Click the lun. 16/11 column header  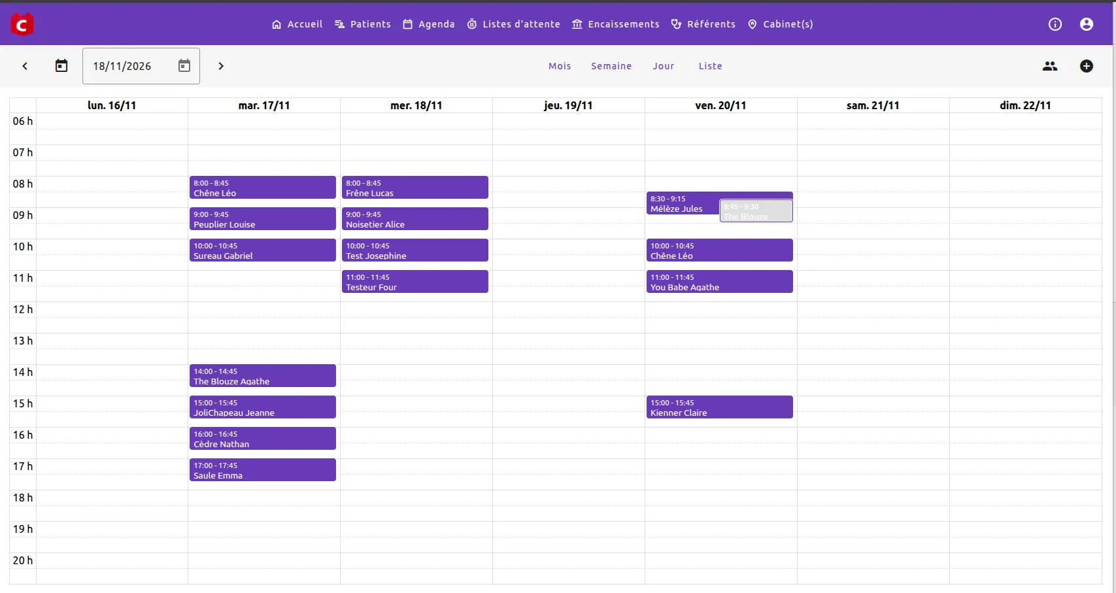coord(112,105)
